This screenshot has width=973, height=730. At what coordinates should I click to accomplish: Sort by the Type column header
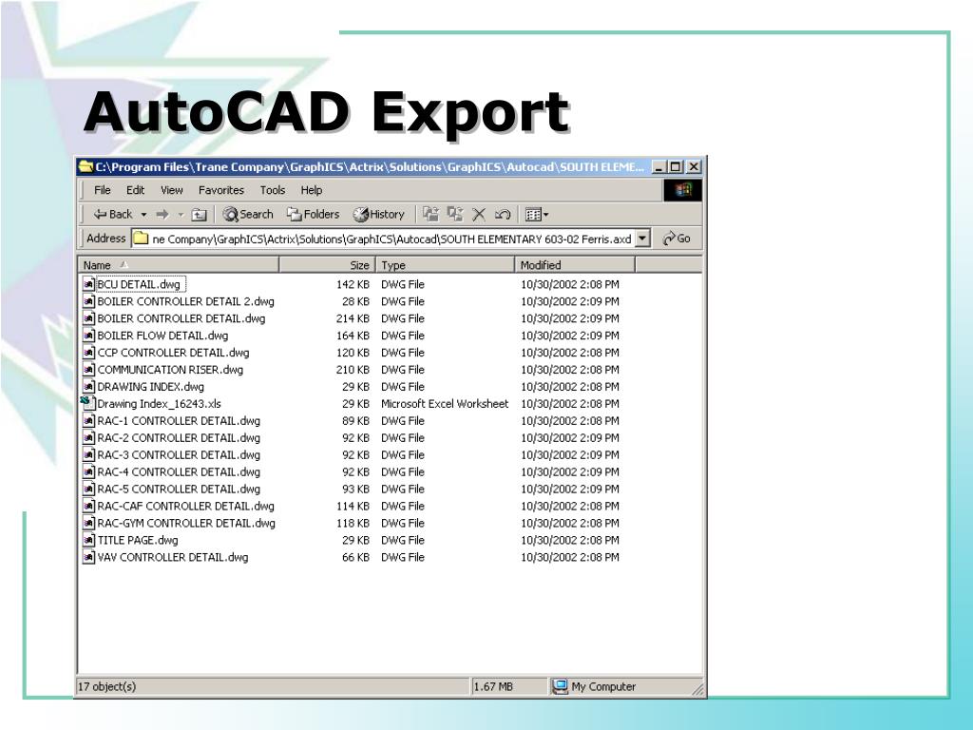click(x=445, y=265)
